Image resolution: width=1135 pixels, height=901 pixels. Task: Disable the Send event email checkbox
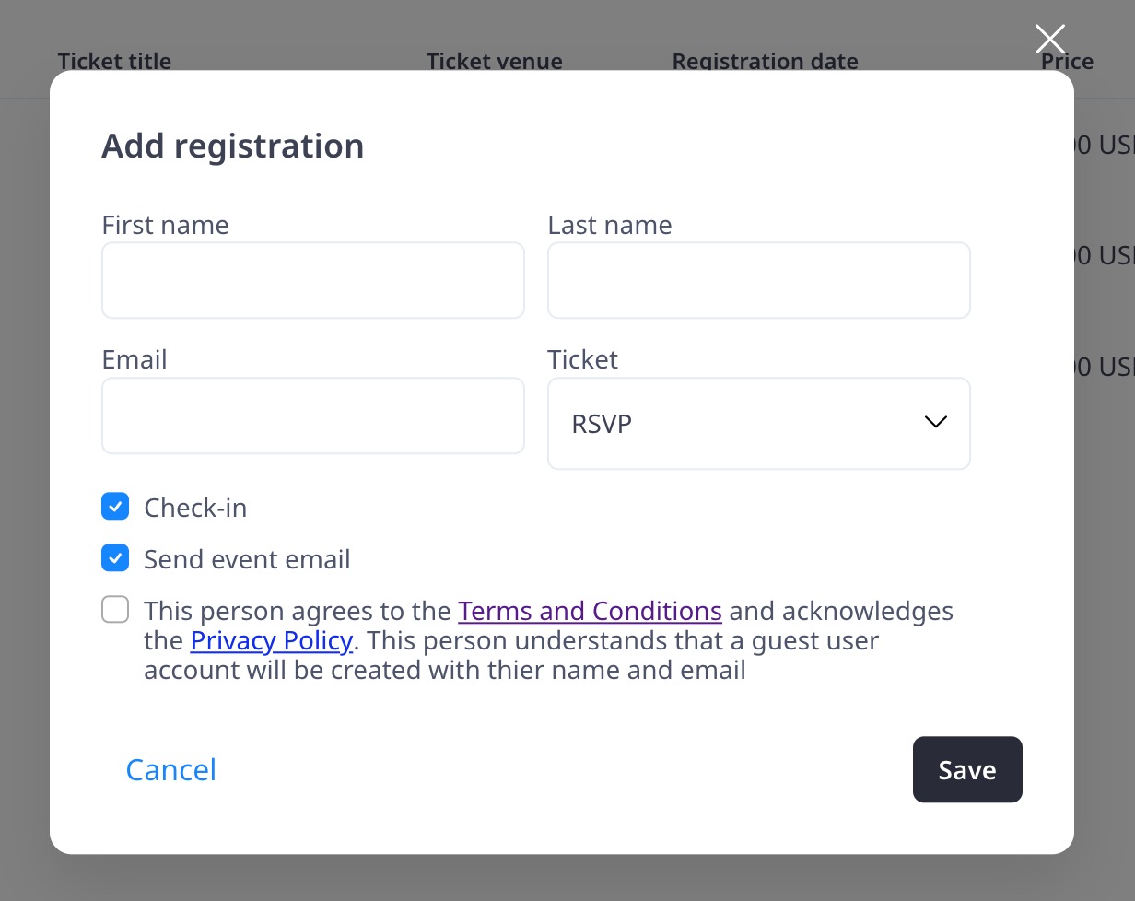pos(115,558)
